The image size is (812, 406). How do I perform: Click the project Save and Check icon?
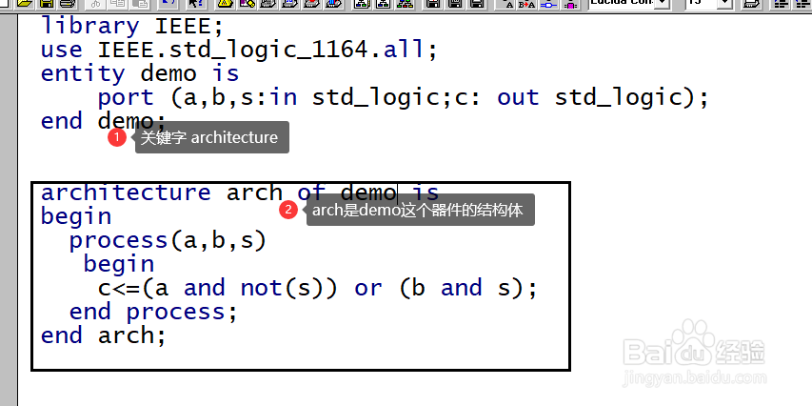[x=433, y=4]
